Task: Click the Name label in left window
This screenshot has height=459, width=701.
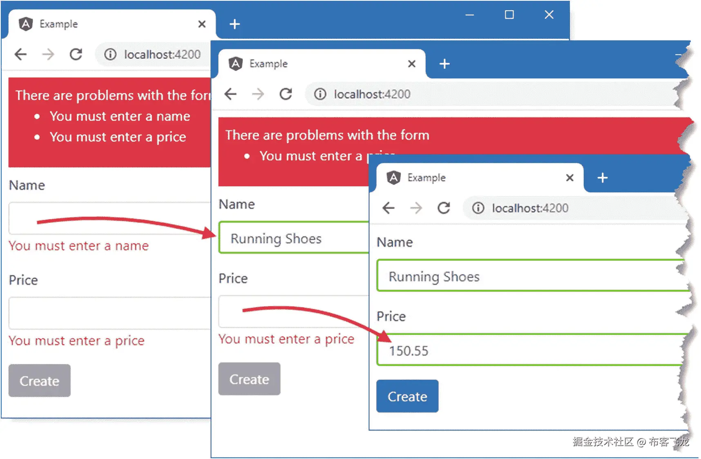Action: (27, 185)
